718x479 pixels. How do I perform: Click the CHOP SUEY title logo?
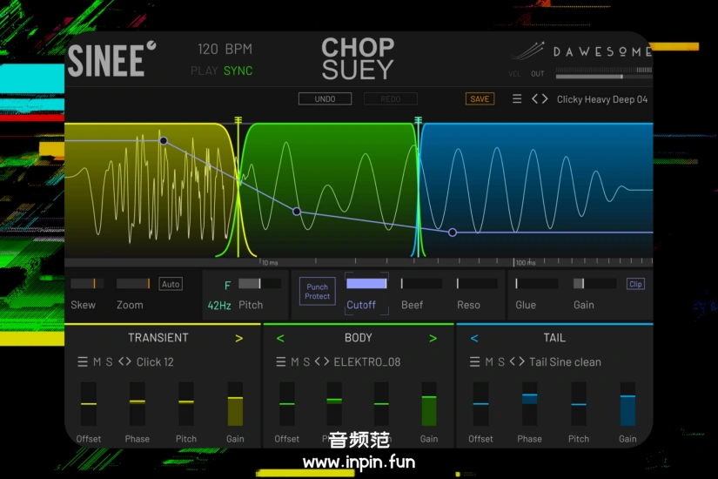[x=358, y=58]
